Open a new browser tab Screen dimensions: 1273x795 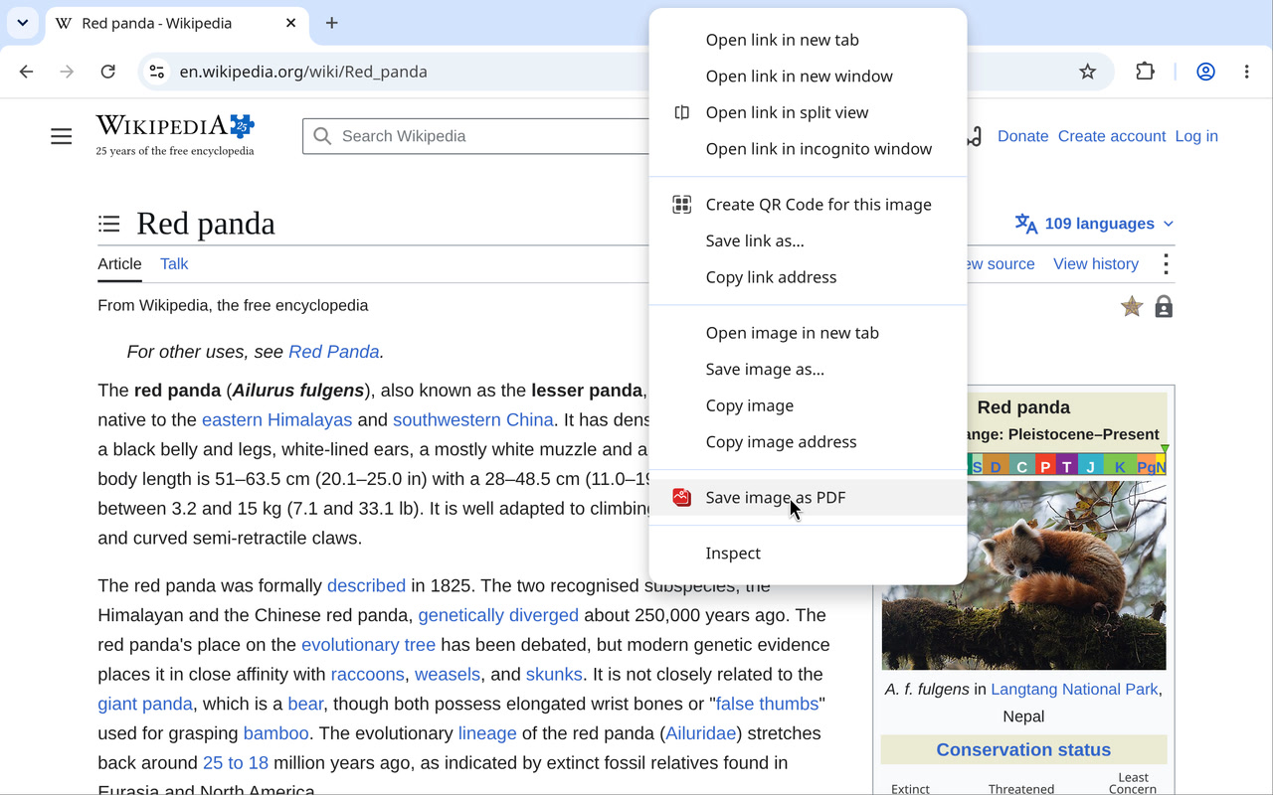pyautogui.click(x=332, y=23)
